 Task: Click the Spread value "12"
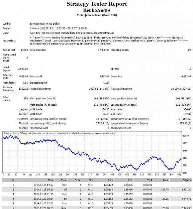tap(190, 69)
